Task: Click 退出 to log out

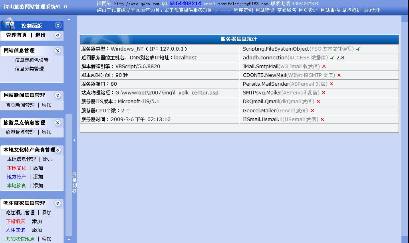Action: [x=40, y=35]
